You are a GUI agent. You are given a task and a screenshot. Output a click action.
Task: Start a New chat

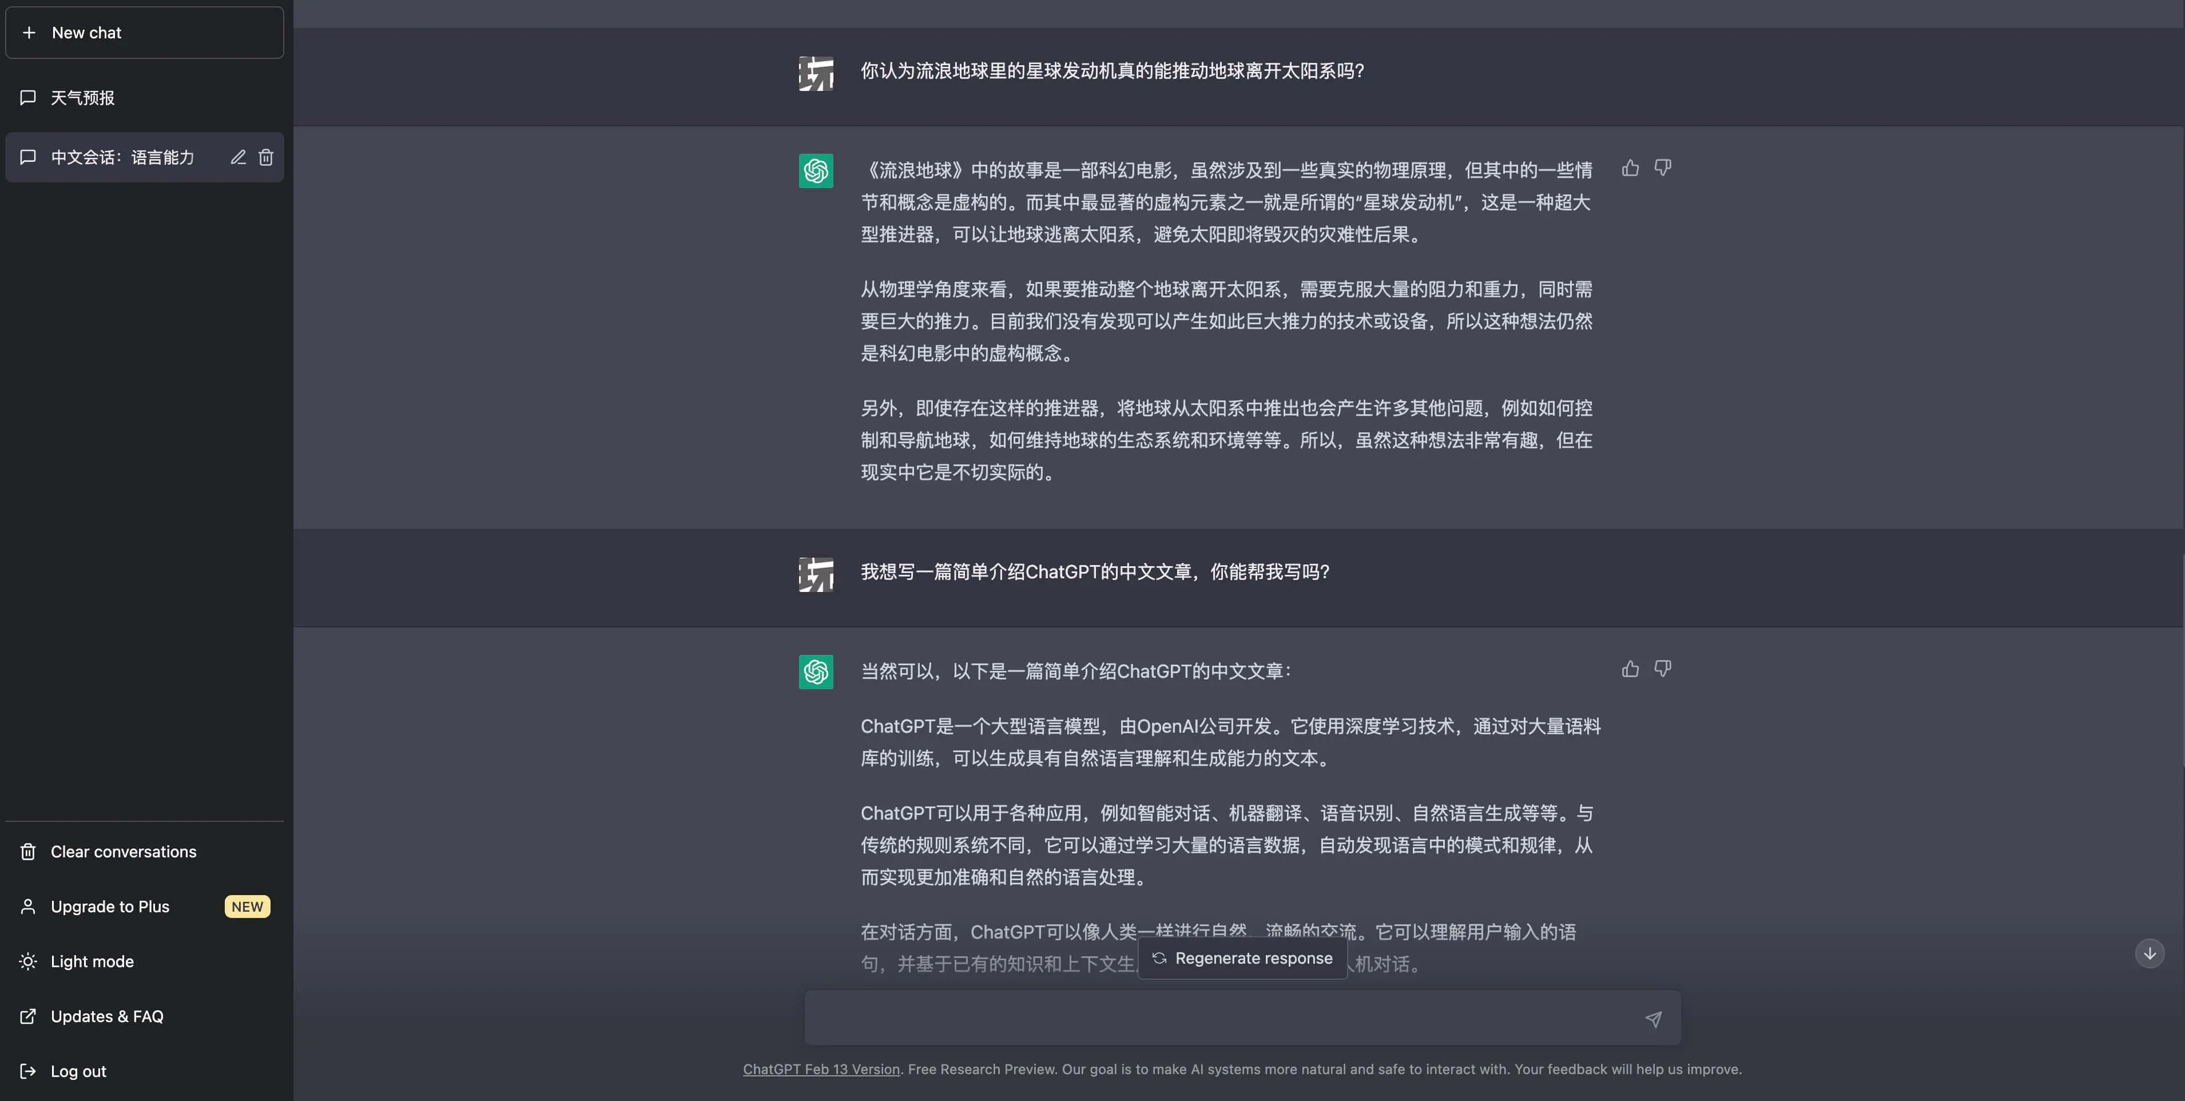(144, 32)
